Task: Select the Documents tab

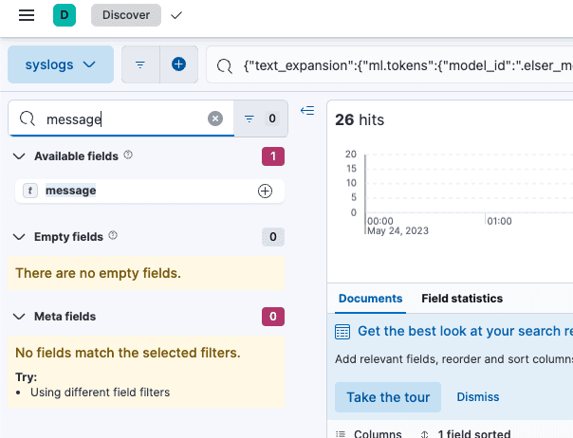Action: tap(370, 299)
